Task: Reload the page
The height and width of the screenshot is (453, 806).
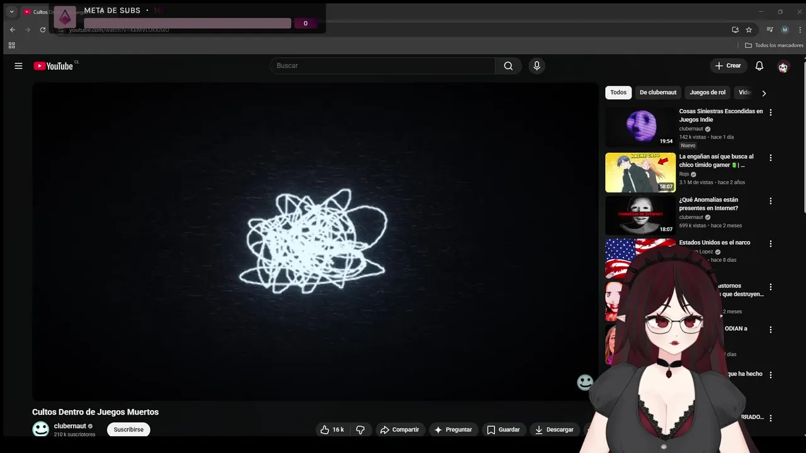Action: coord(43,30)
